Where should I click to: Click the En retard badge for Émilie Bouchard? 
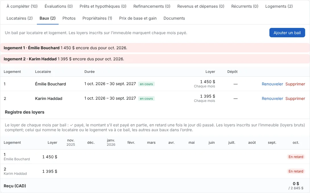pyautogui.click(x=296, y=157)
